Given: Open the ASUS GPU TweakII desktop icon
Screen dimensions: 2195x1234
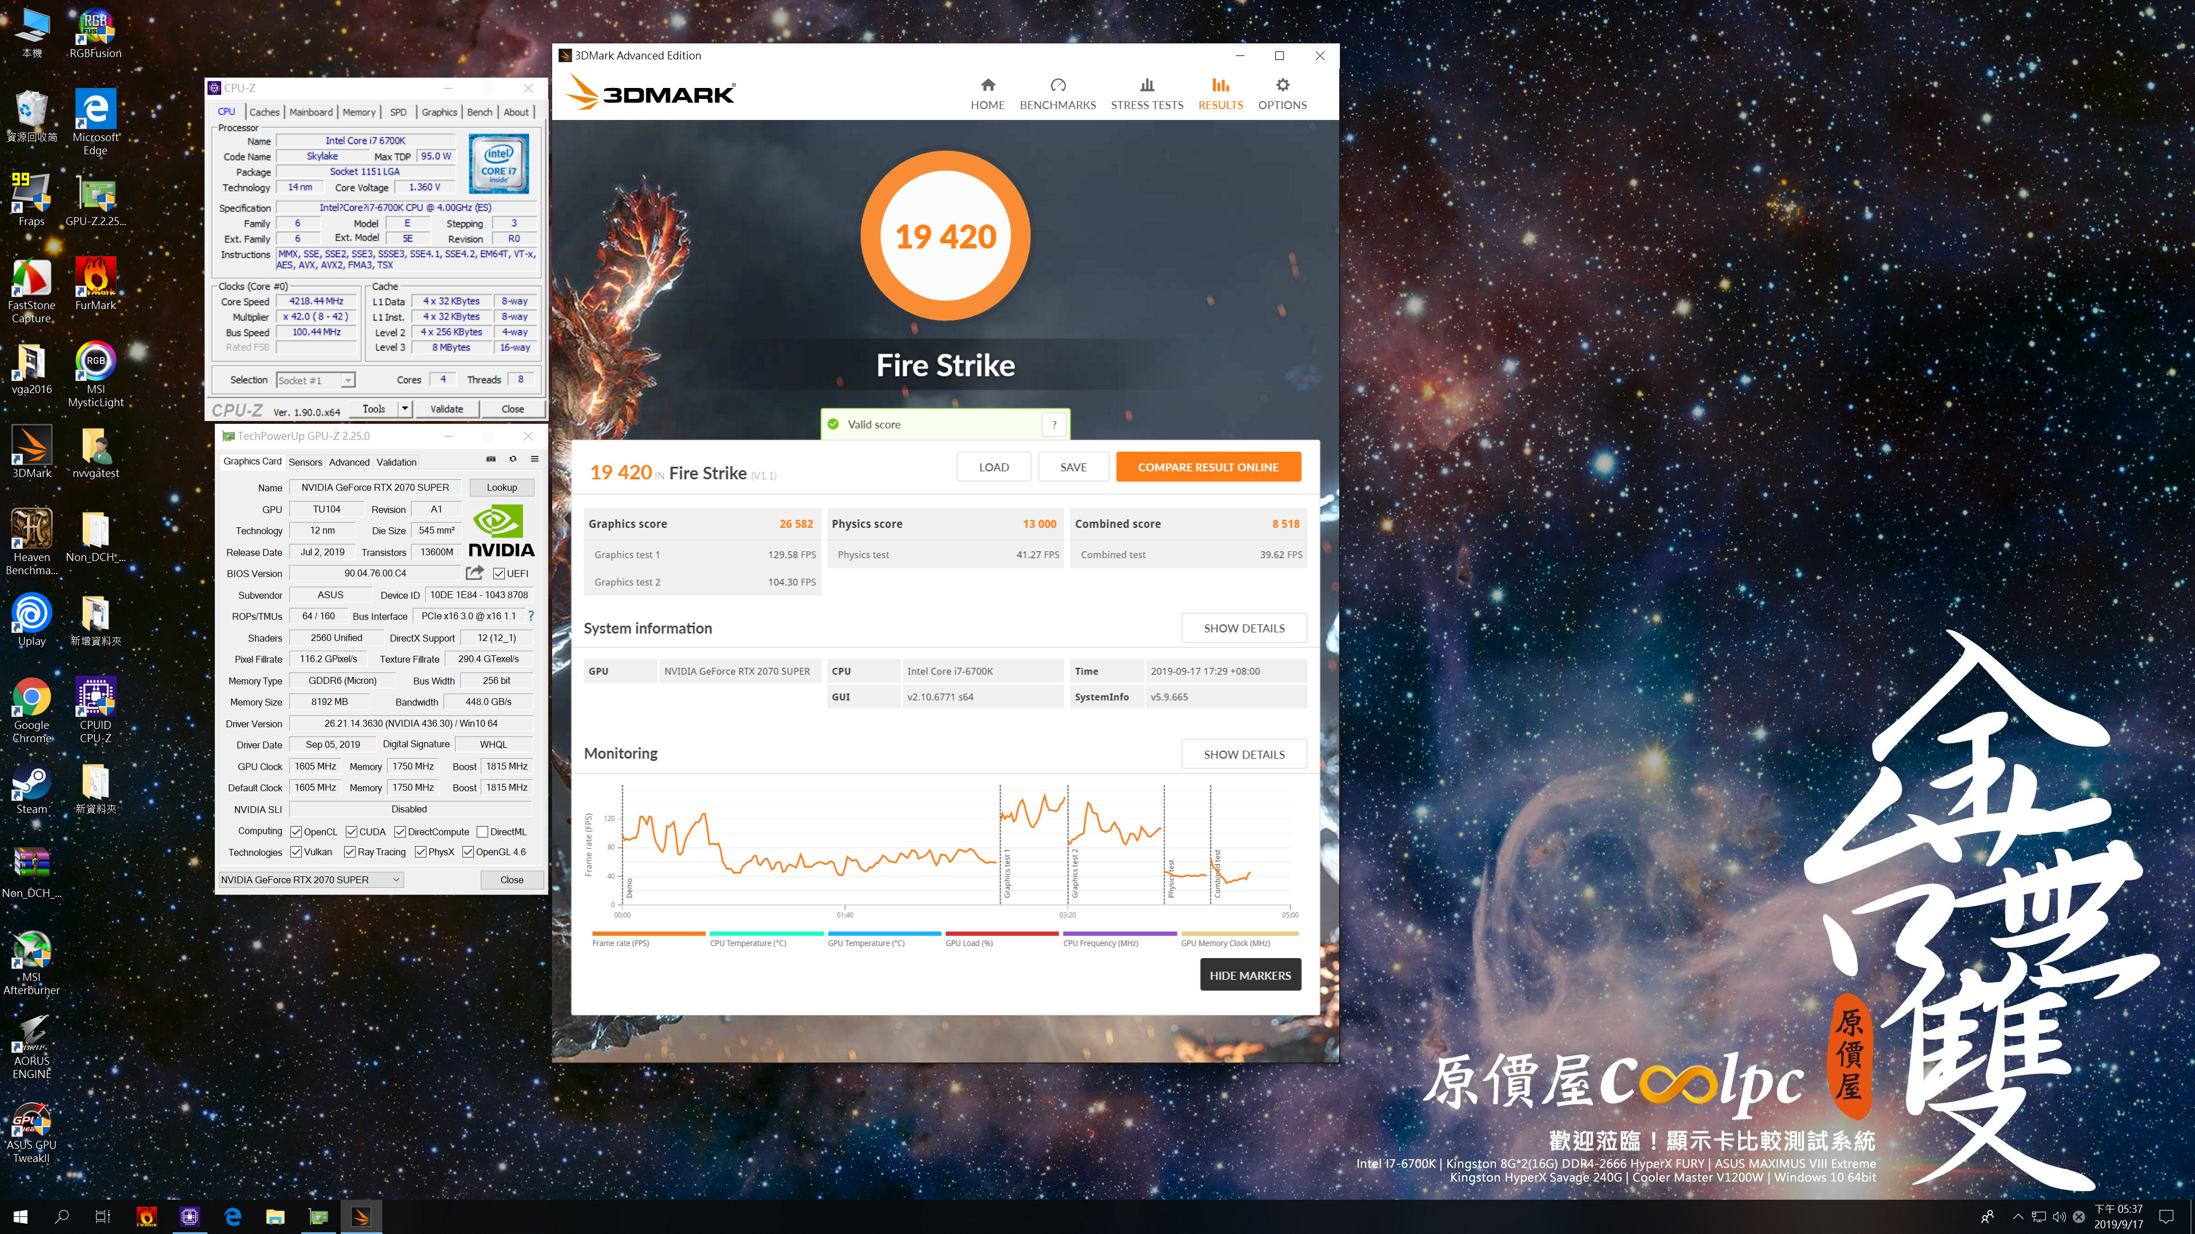Looking at the screenshot, I should click(31, 1133).
